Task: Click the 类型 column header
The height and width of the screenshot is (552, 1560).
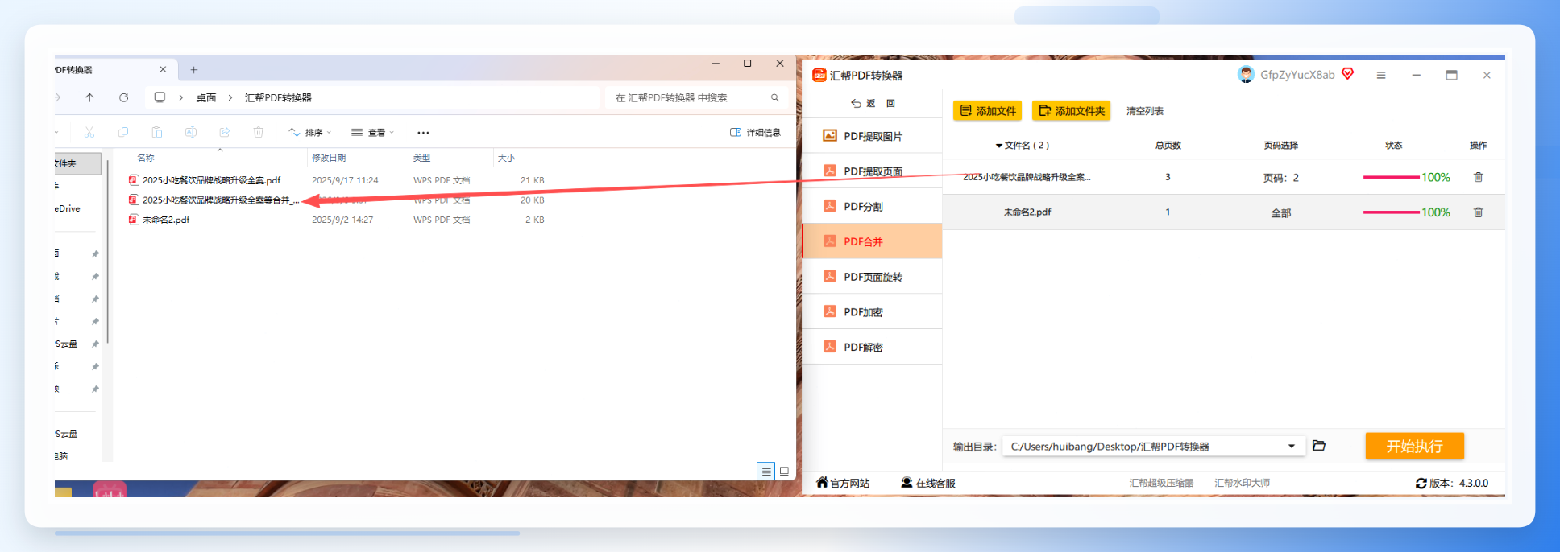Action: pyautogui.click(x=421, y=158)
